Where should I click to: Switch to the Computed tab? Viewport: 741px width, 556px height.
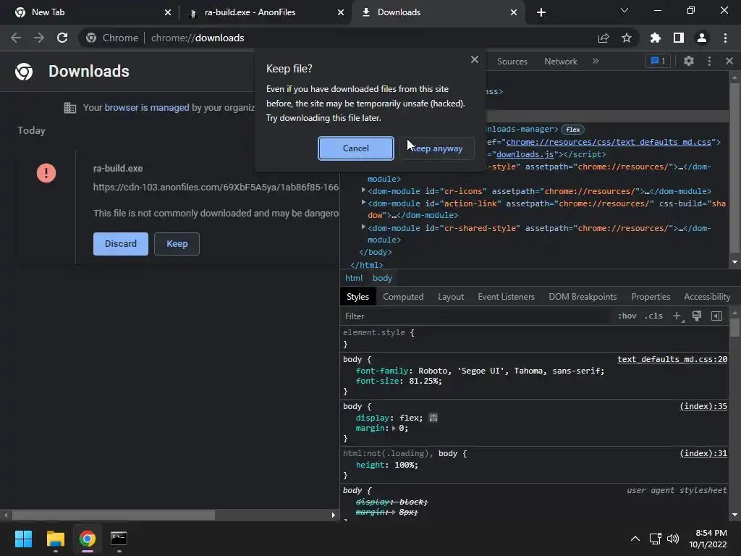[403, 297]
